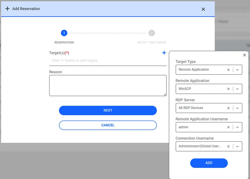Click the blue plus icon to add targets
This screenshot has height=179, width=250.
pyautogui.click(x=164, y=53)
